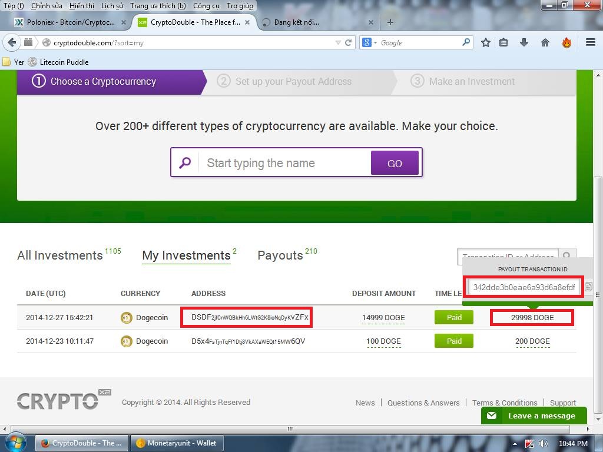This screenshot has height=452, width=603.
Task: Open the downloads arrow icon
Action: tap(524, 42)
